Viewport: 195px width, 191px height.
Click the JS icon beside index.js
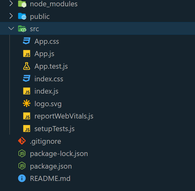coord(26,91)
